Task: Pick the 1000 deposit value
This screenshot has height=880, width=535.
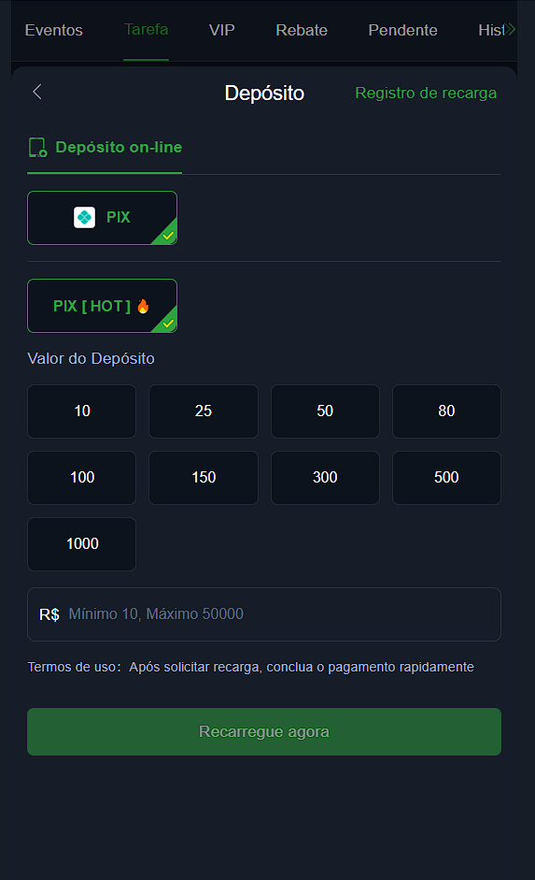Action: tap(82, 544)
